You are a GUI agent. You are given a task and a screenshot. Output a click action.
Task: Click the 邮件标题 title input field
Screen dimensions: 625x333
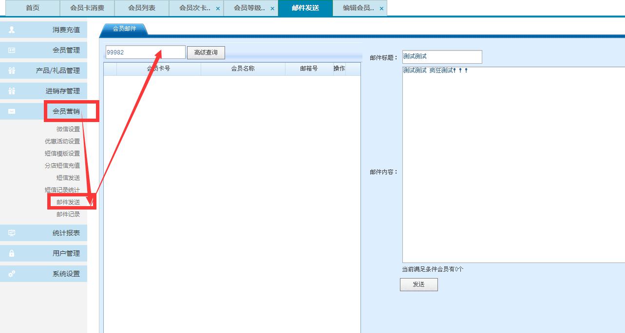[x=441, y=56]
